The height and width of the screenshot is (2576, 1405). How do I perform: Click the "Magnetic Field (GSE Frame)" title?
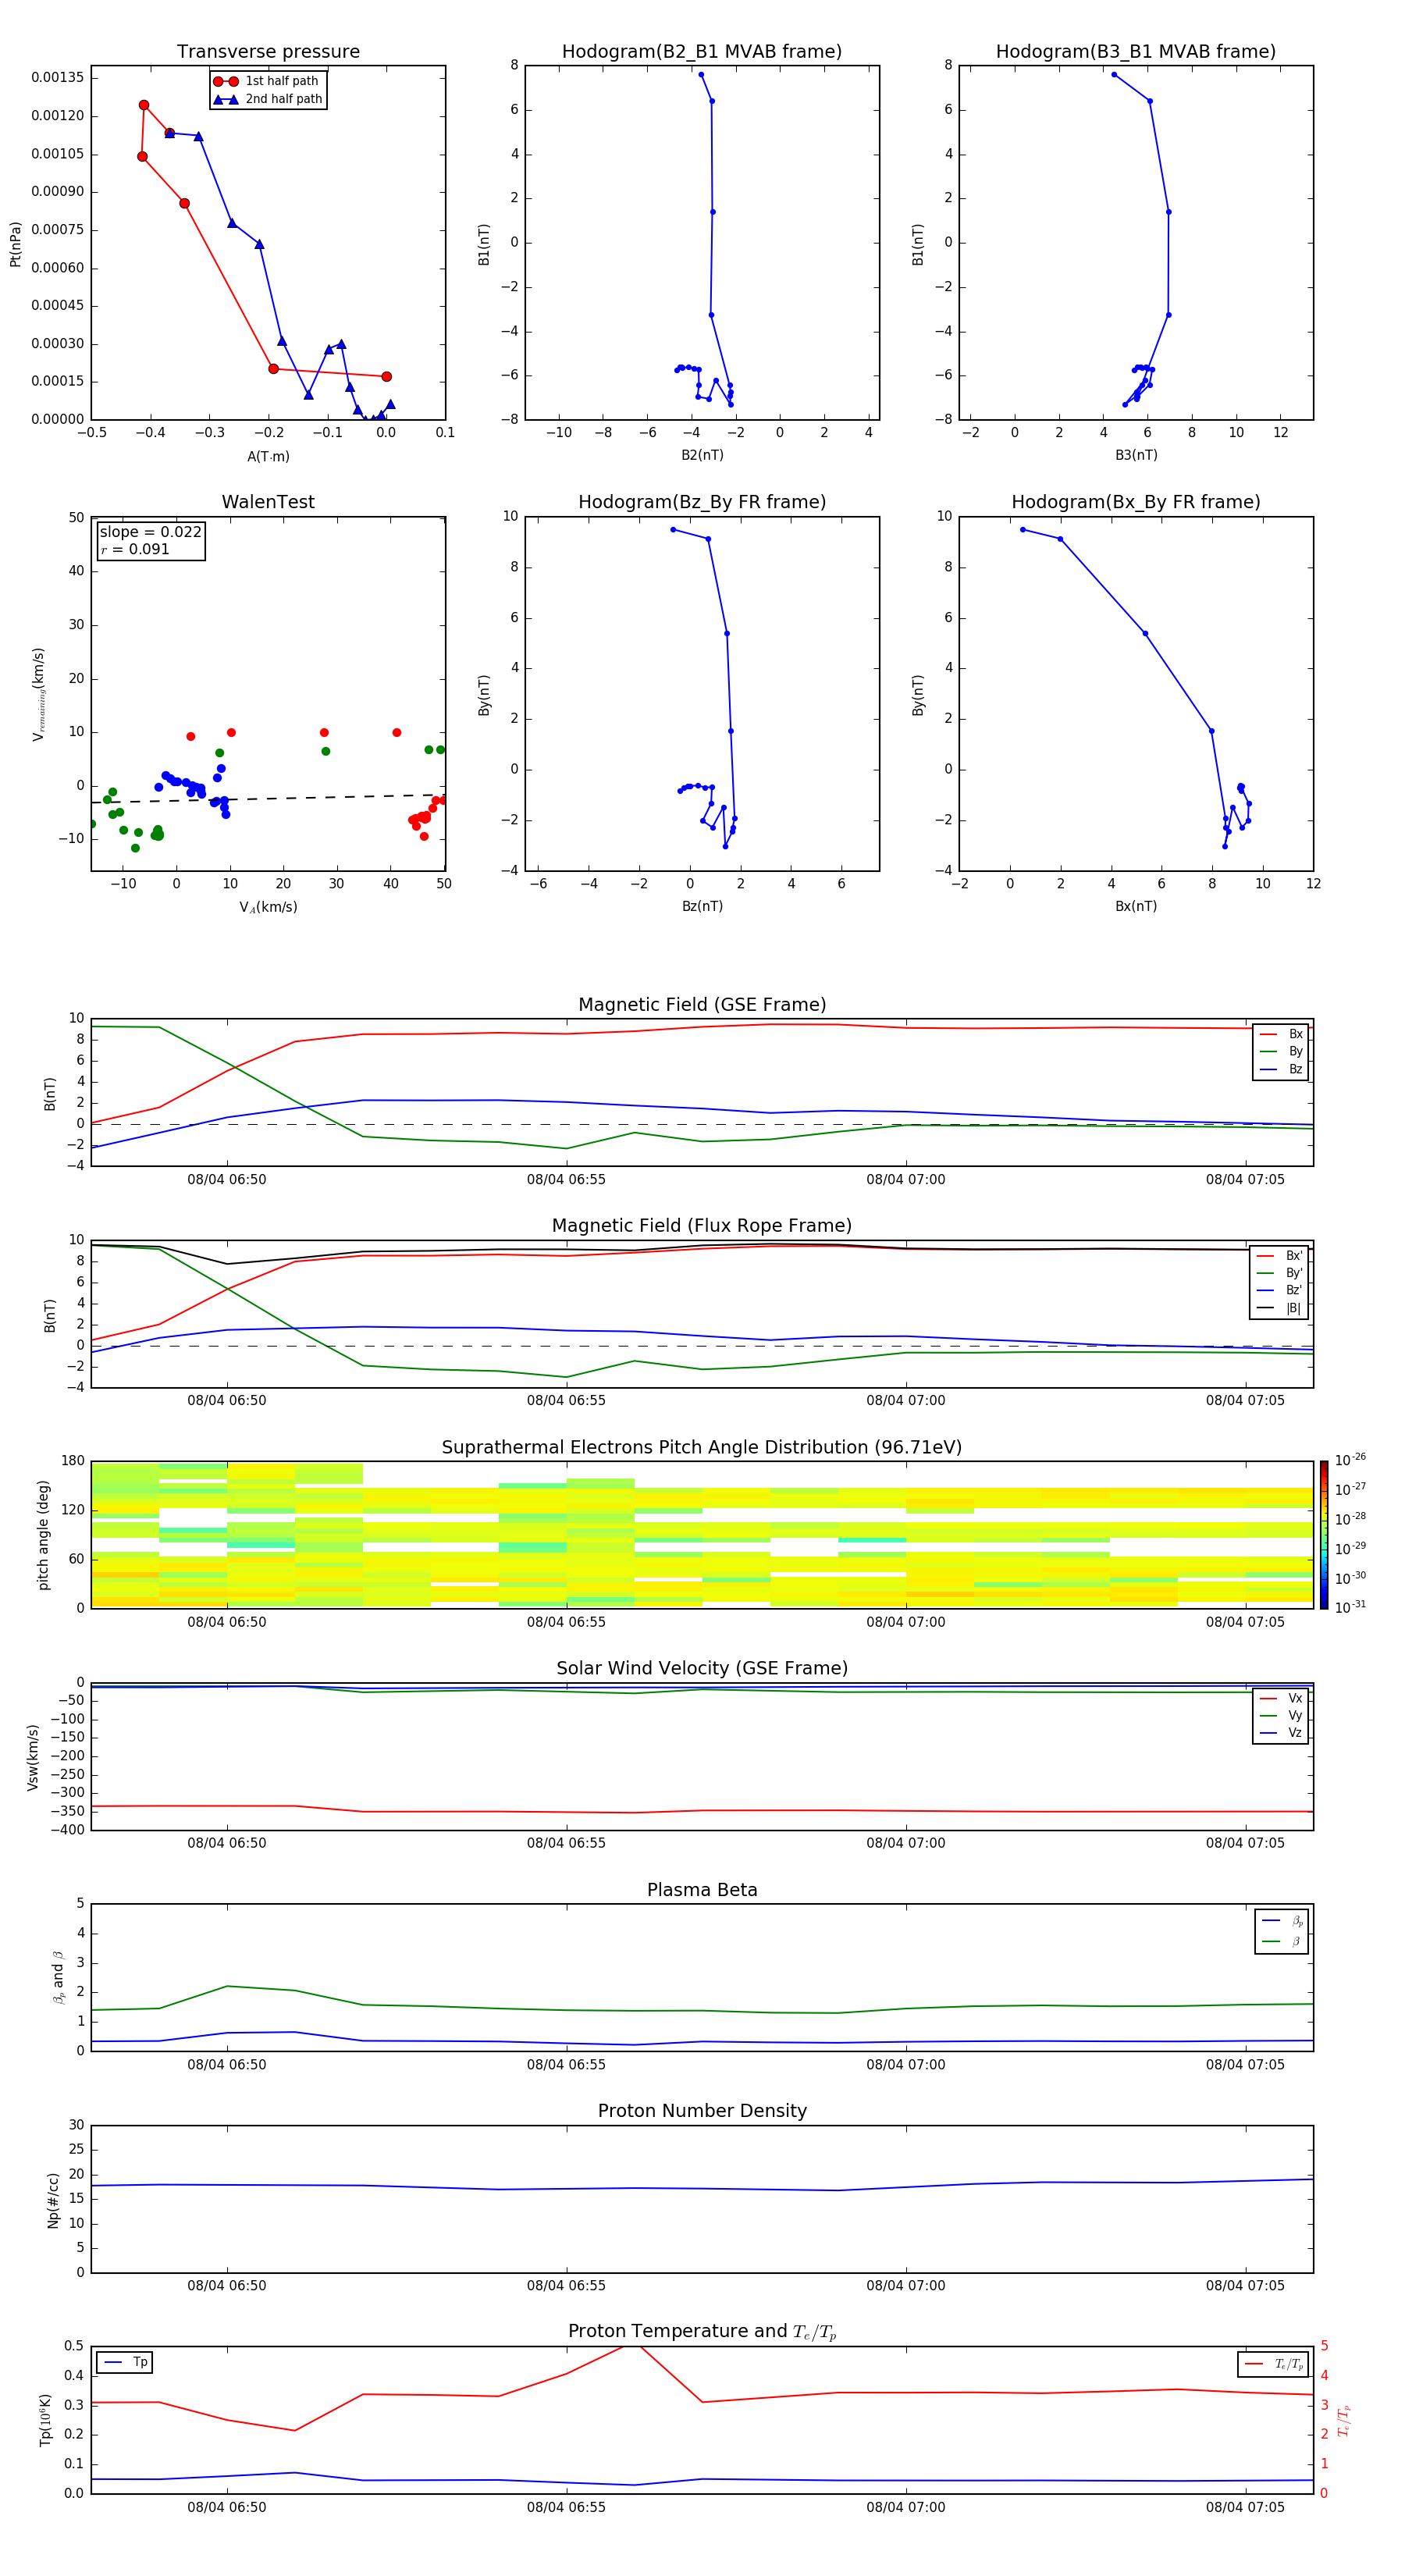coord(702,1005)
